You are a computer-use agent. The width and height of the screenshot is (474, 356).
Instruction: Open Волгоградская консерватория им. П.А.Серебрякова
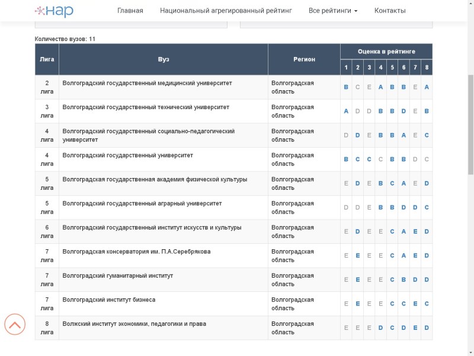click(136, 252)
